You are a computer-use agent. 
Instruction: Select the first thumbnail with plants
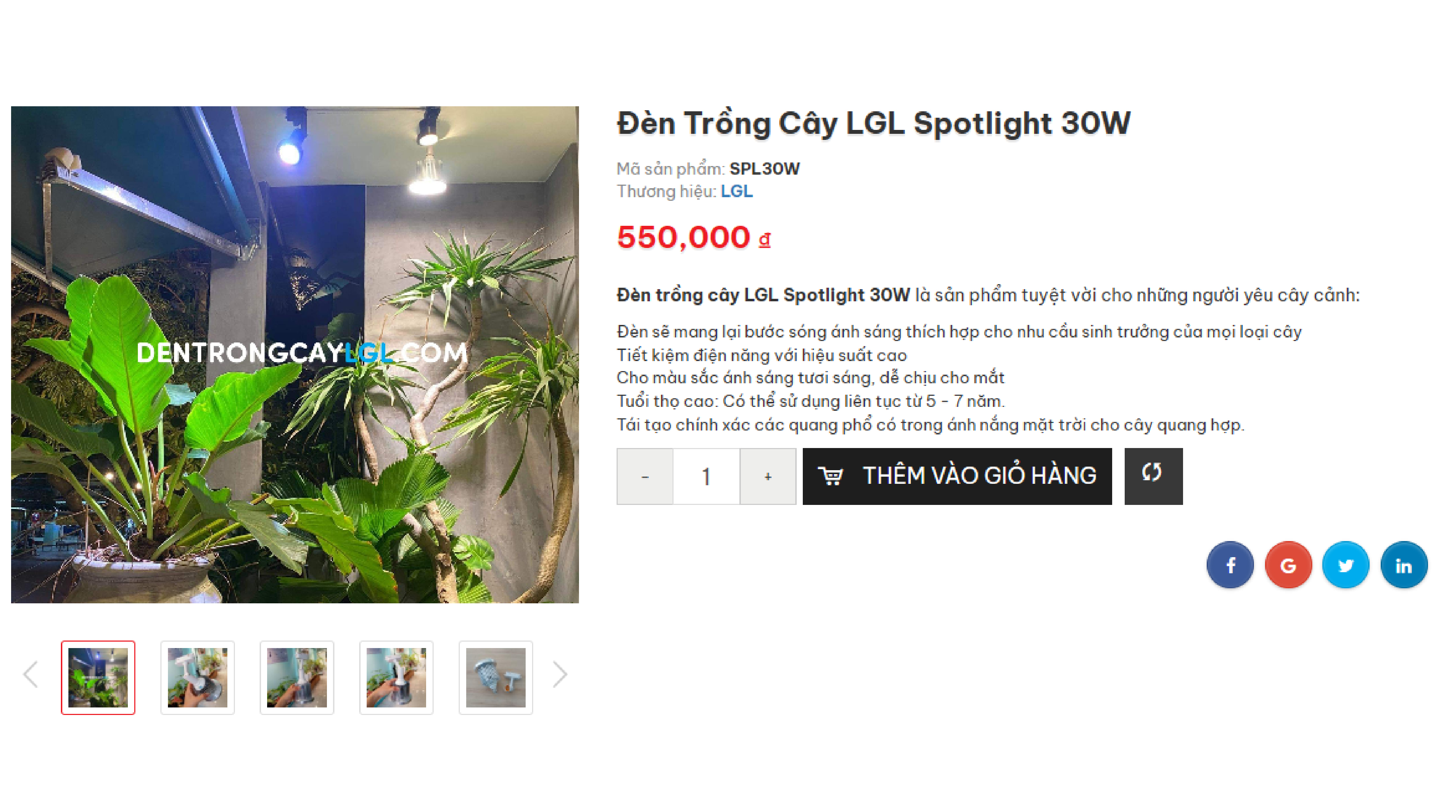[98, 677]
